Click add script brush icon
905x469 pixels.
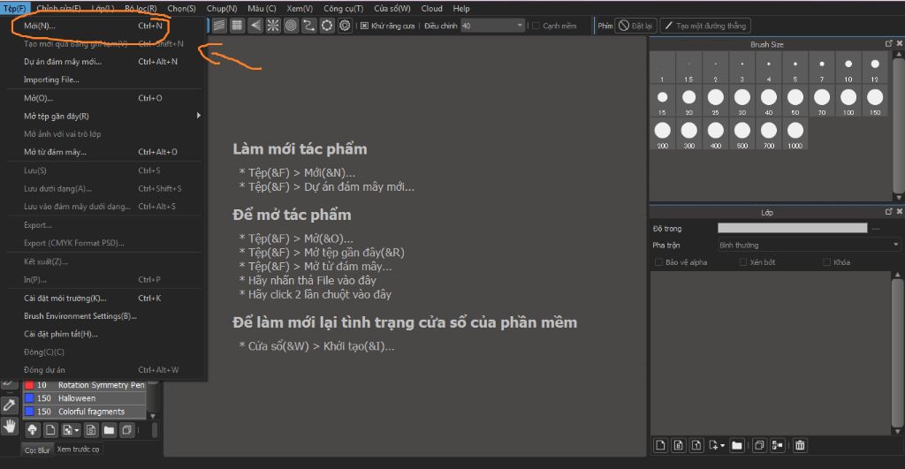click(x=91, y=430)
